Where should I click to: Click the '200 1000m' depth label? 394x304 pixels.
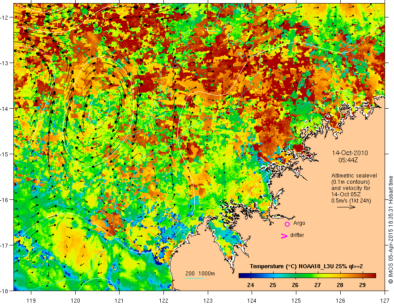[200, 274]
